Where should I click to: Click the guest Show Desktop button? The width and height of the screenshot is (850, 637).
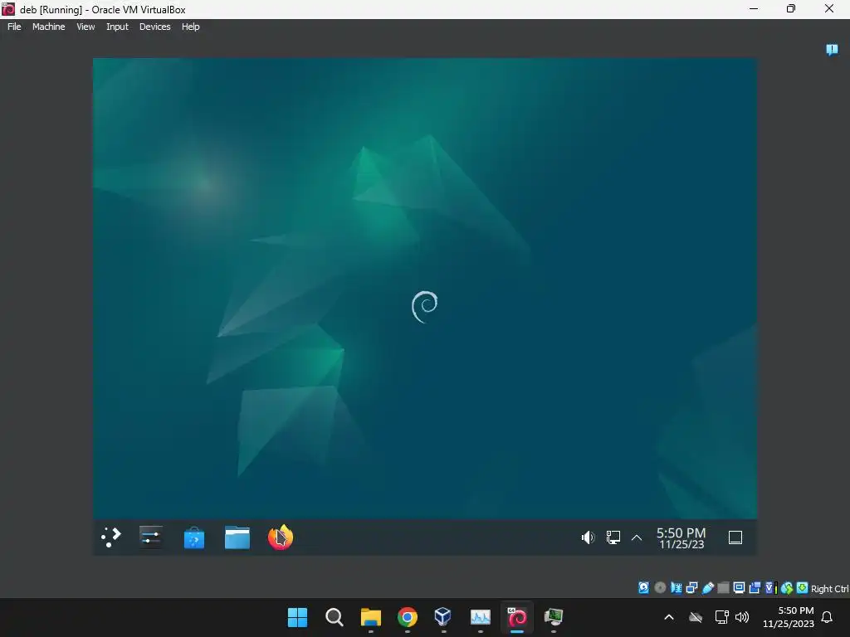click(x=735, y=537)
